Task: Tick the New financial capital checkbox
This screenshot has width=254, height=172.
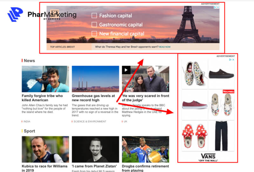Action: click(x=94, y=34)
